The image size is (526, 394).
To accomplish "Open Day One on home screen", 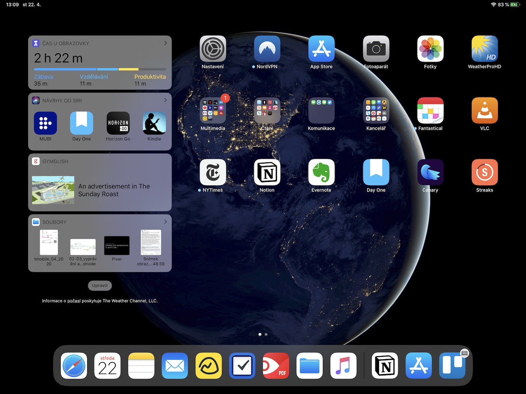I will point(376,172).
